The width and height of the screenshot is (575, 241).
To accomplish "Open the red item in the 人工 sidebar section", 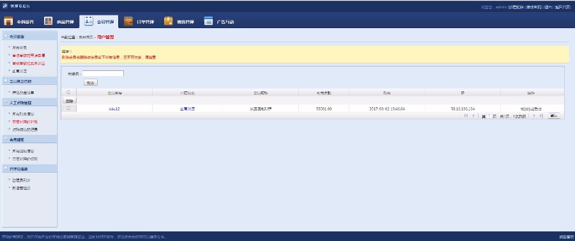I will [x=25, y=122].
